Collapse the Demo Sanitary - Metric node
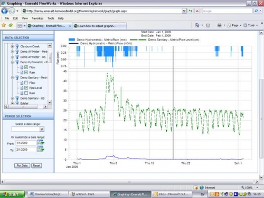264x198 pixels. point(12,77)
